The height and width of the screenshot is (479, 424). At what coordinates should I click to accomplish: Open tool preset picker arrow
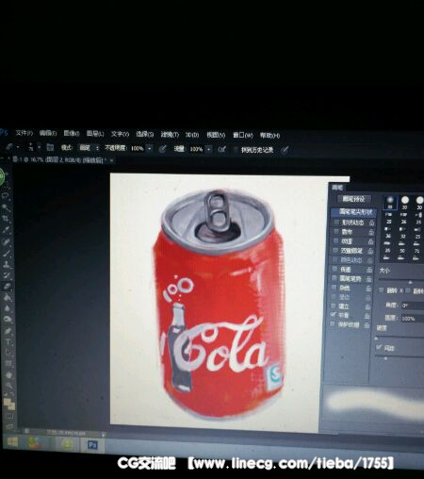click(18, 147)
